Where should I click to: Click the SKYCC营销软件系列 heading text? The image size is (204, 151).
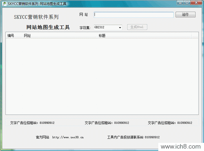[36, 17]
